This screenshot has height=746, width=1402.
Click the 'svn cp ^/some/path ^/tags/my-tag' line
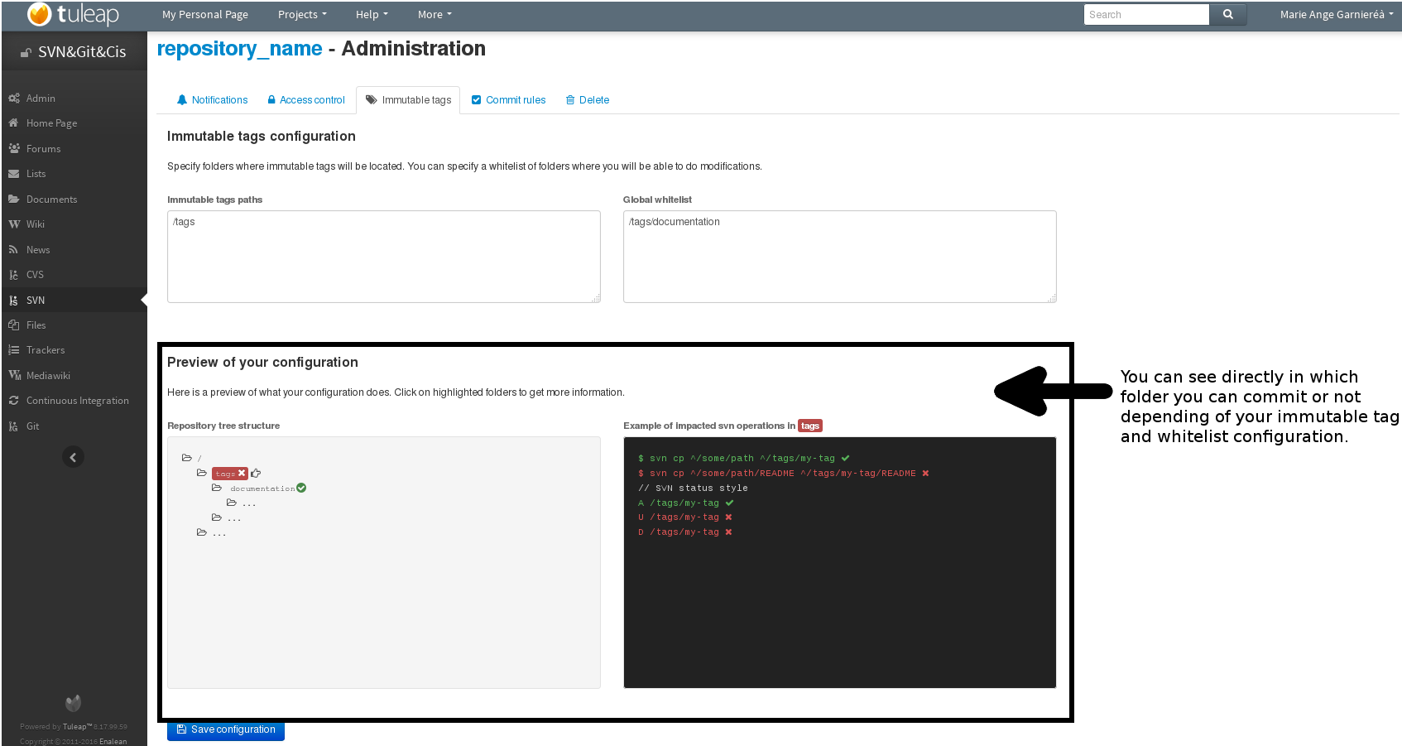click(x=743, y=458)
